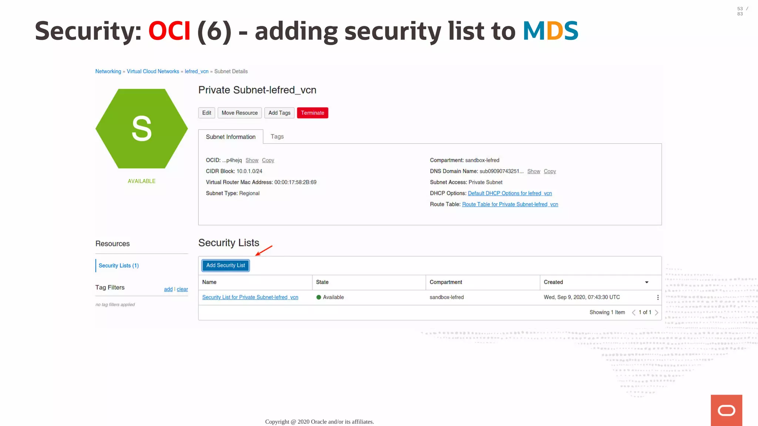Click the Edit button
This screenshot has width=758, height=426.
tap(207, 113)
